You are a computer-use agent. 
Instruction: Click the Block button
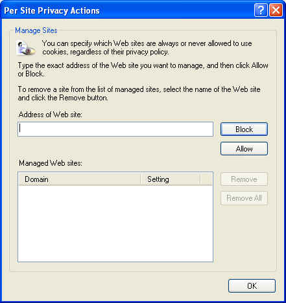[x=244, y=129]
